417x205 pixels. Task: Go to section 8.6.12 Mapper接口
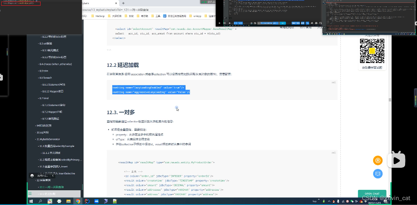(x=52, y=91)
